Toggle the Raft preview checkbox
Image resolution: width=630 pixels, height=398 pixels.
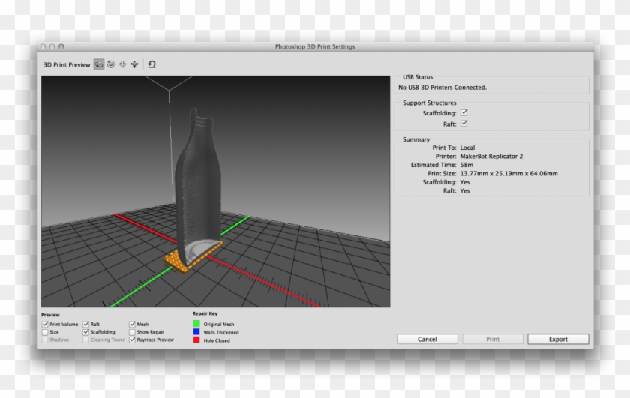pos(86,324)
